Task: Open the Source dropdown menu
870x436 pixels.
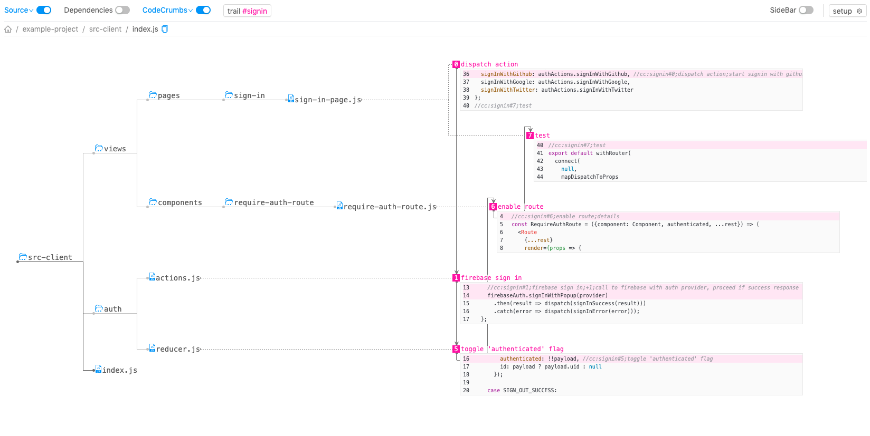Action: pyautogui.click(x=18, y=10)
